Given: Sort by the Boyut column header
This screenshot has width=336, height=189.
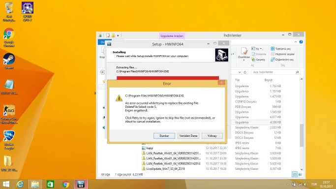Looking at the screenshot, I should click(x=268, y=80).
